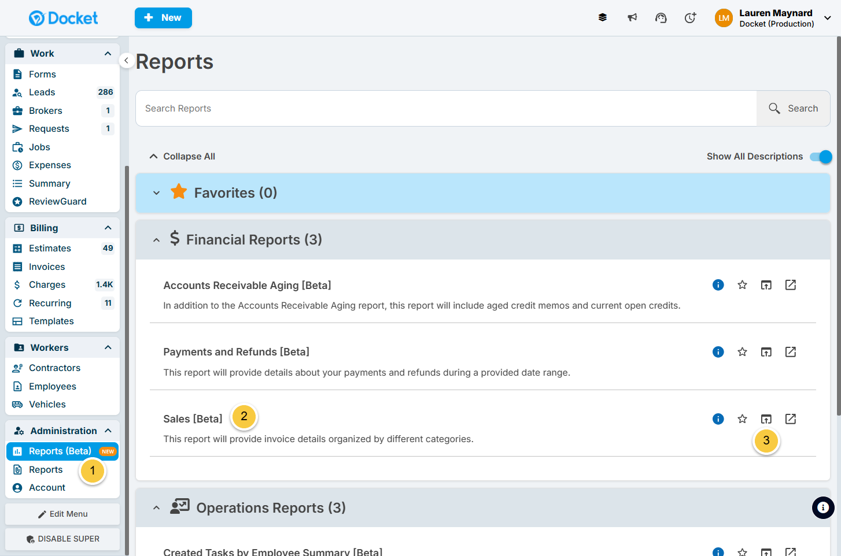Open Summary in sidebar
This screenshot has width=841, height=556.
(62, 183)
